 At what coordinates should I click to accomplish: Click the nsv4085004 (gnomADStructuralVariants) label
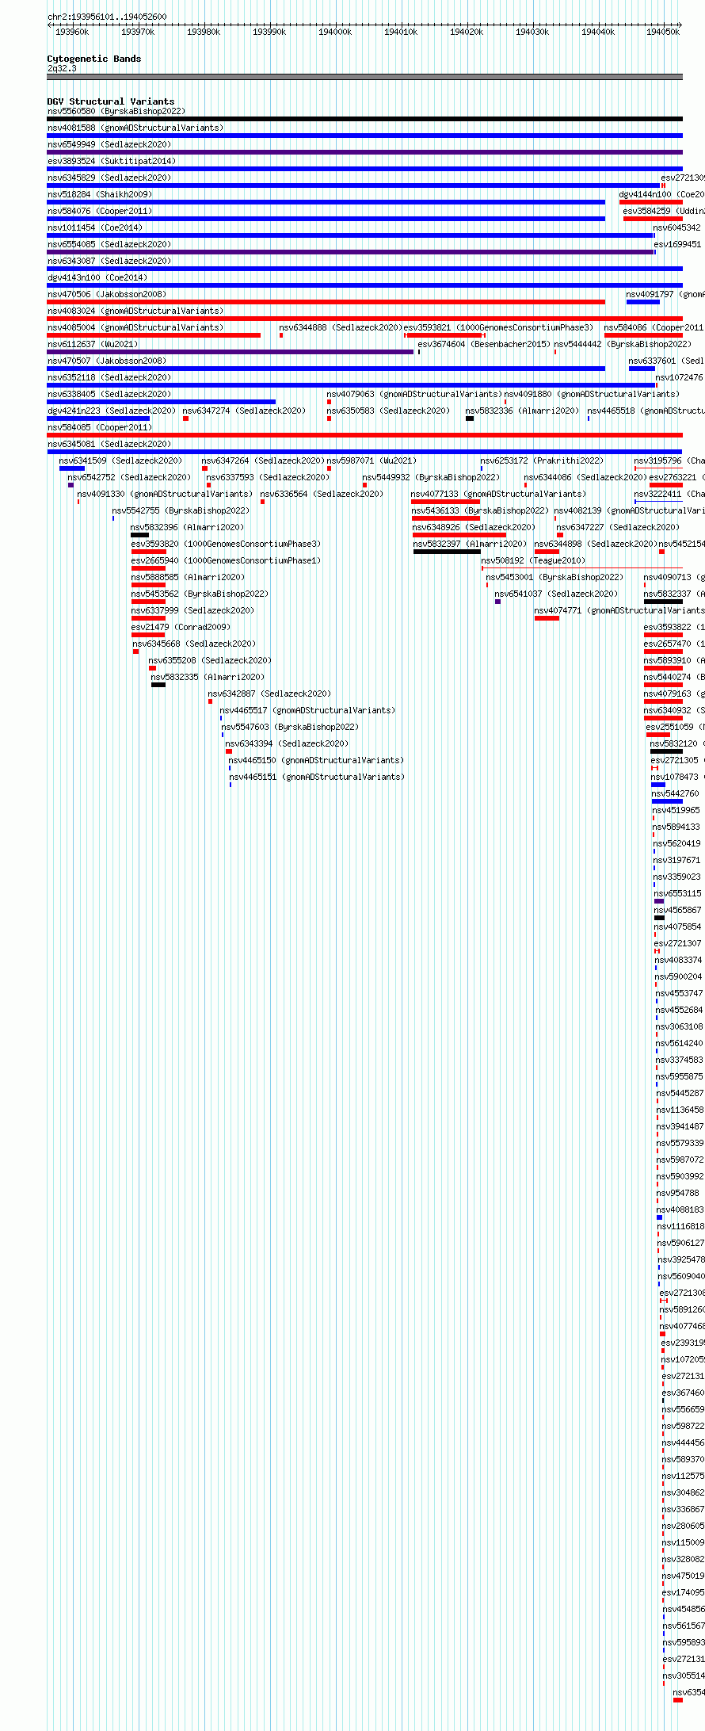[x=135, y=327]
